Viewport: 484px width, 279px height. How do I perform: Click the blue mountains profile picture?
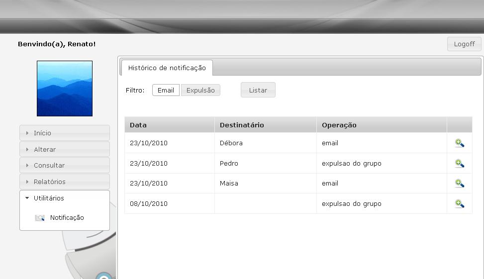pyautogui.click(x=65, y=89)
